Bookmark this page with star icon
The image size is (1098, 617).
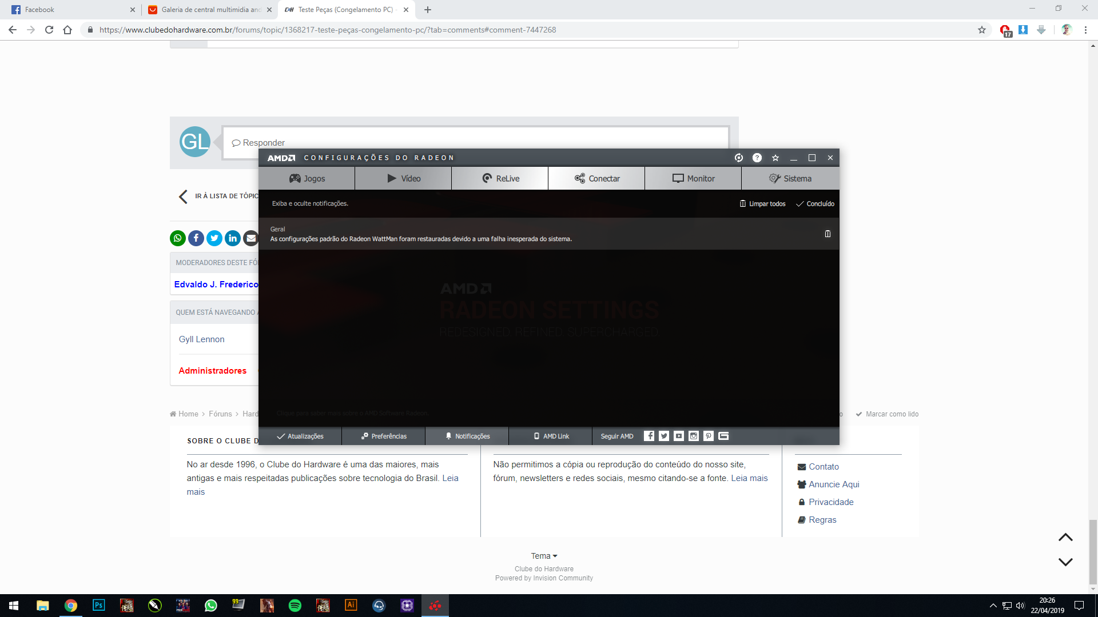coord(982,30)
